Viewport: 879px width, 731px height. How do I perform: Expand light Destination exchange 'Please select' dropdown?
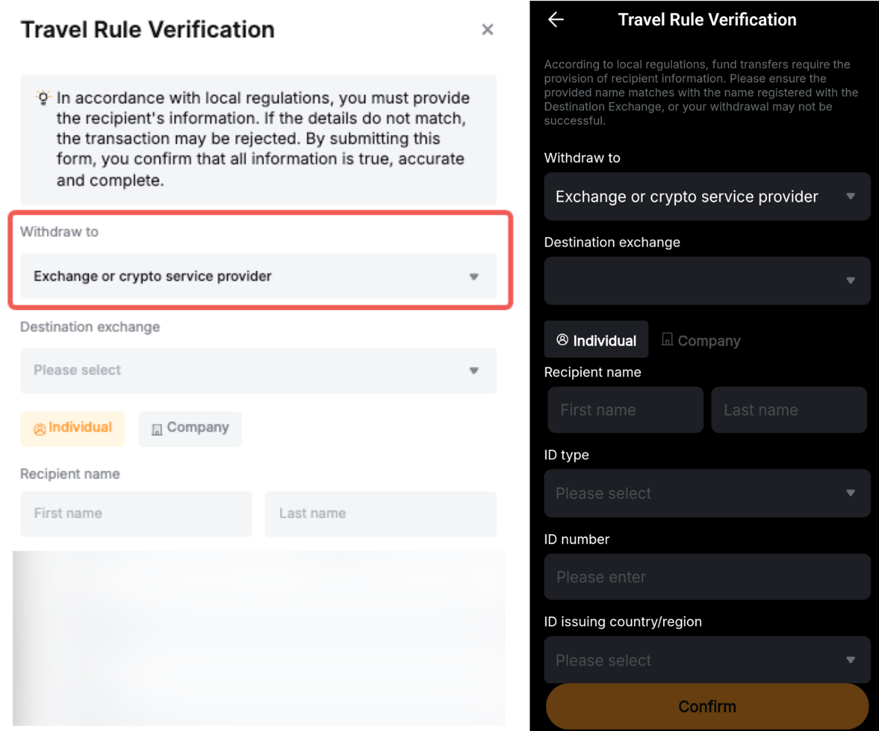258,370
